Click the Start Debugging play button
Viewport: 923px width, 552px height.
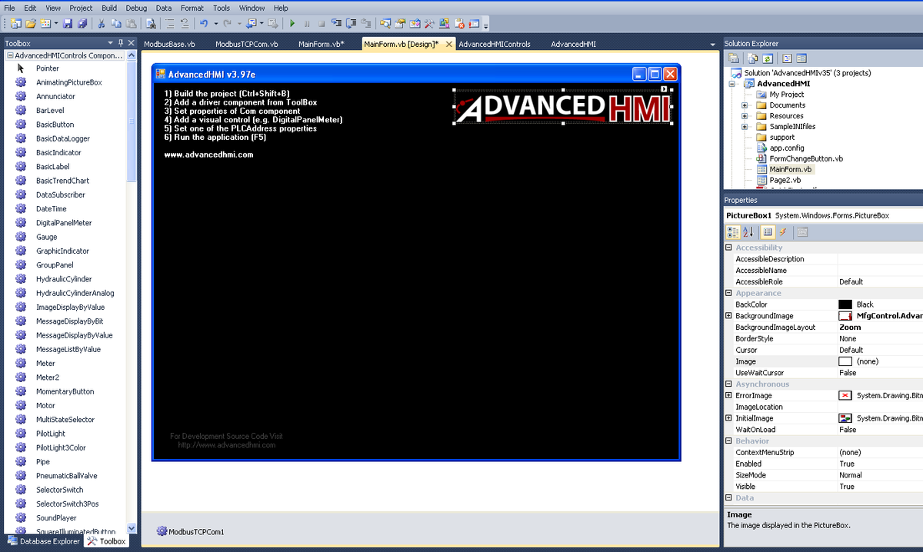coord(292,24)
